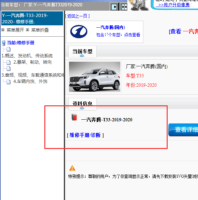Go back via 返回上一页 link
The height and width of the screenshot is (200, 198).
pyautogui.click(x=77, y=16)
